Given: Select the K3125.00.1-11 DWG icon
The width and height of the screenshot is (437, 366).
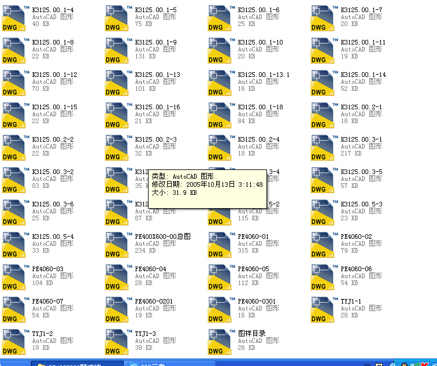Looking at the screenshot, I should (x=322, y=50).
